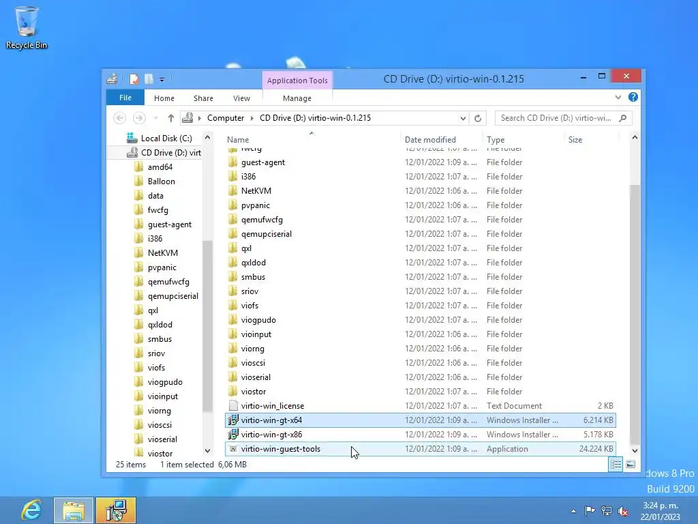Click the installer taskbar button

point(116,510)
